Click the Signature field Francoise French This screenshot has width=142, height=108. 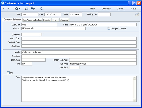point(103,64)
